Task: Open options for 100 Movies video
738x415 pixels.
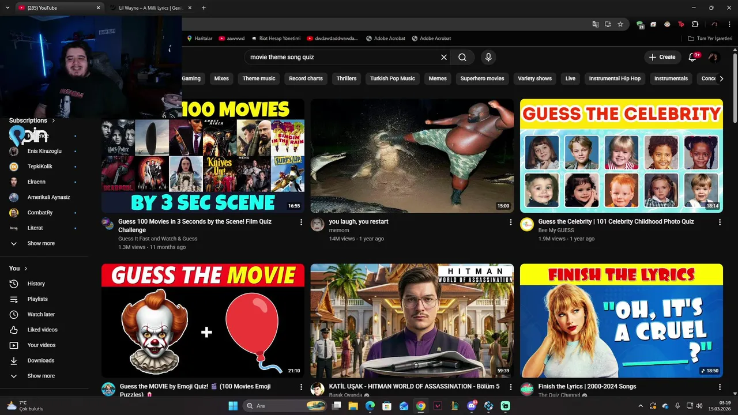Action: tap(301, 222)
